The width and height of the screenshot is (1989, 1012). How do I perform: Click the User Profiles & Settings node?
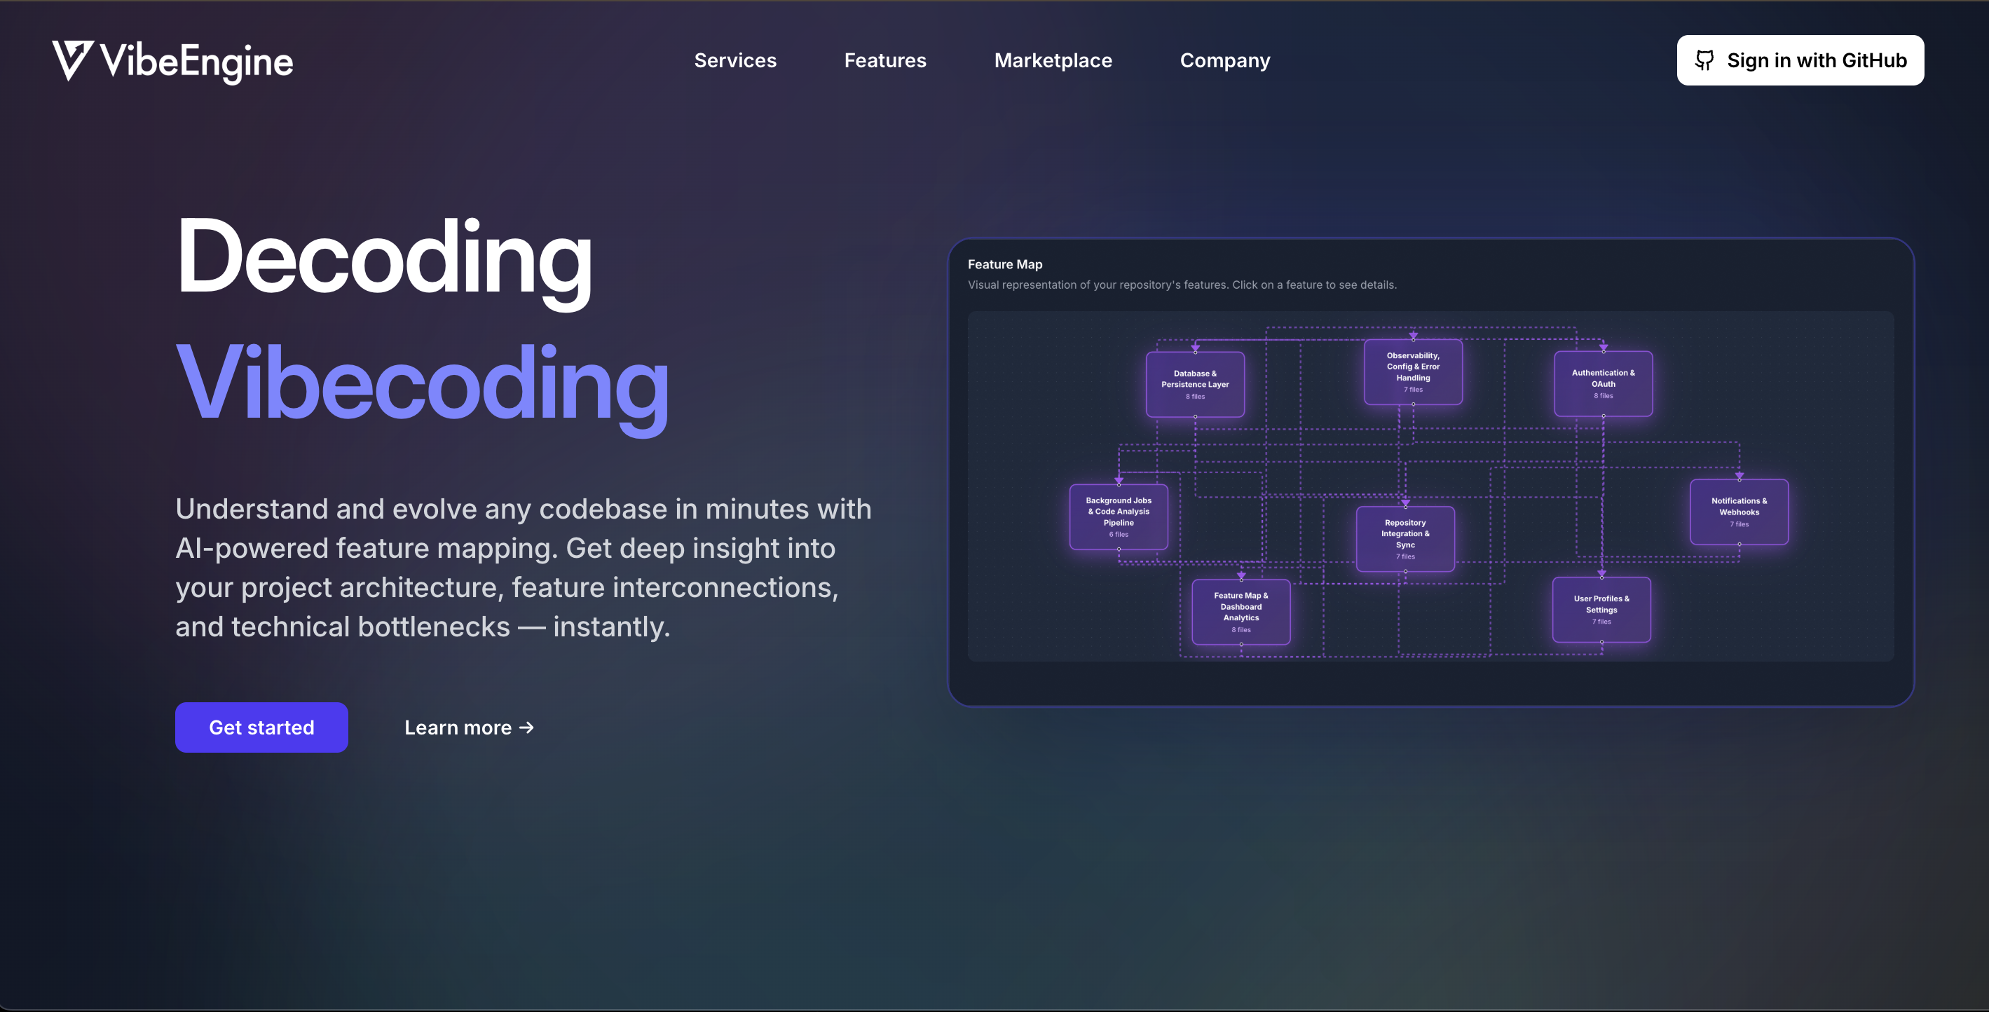point(1601,609)
